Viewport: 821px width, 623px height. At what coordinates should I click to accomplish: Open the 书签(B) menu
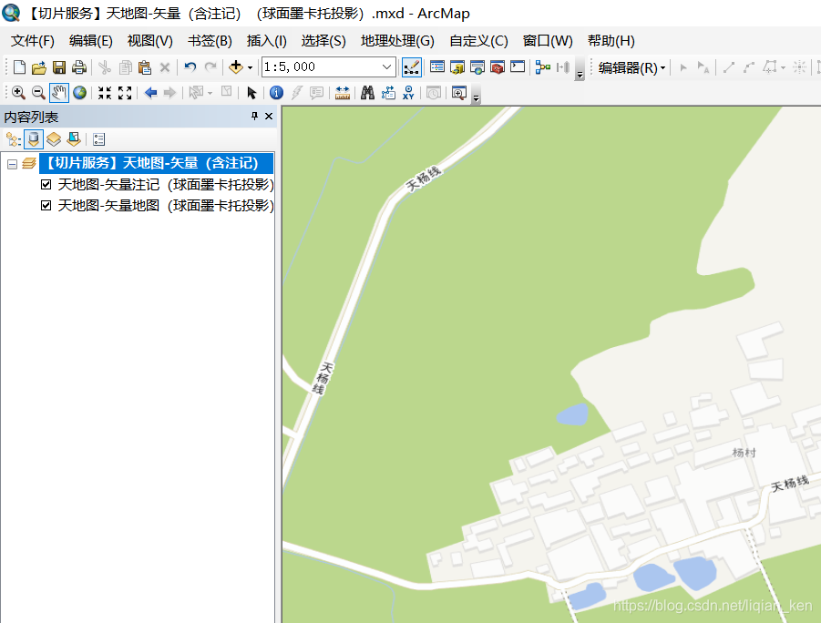pyautogui.click(x=210, y=41)
